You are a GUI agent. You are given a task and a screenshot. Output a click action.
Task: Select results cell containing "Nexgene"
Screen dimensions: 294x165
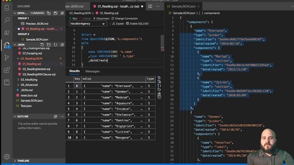[113, 137]
